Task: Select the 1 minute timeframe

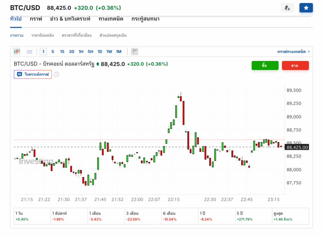Action: click(43, 51)
